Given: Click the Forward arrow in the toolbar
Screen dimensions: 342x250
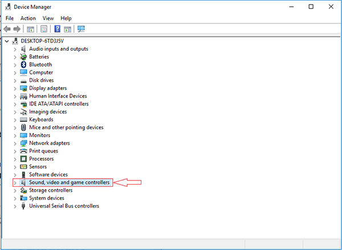Looking at the screenshot, I should (17, 28).
